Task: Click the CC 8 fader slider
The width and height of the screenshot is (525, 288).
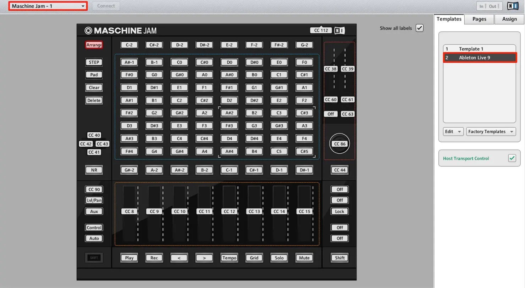Action: point(129,211)
